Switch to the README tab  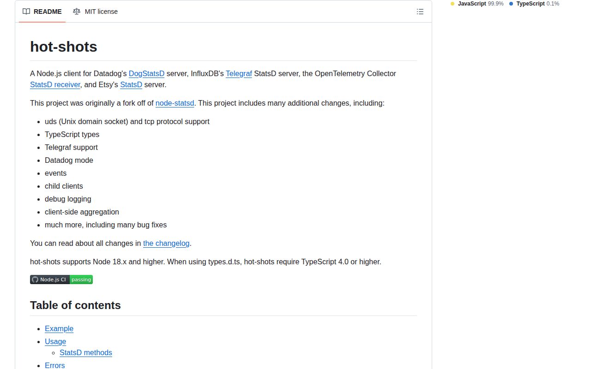(x=42, y=12)
